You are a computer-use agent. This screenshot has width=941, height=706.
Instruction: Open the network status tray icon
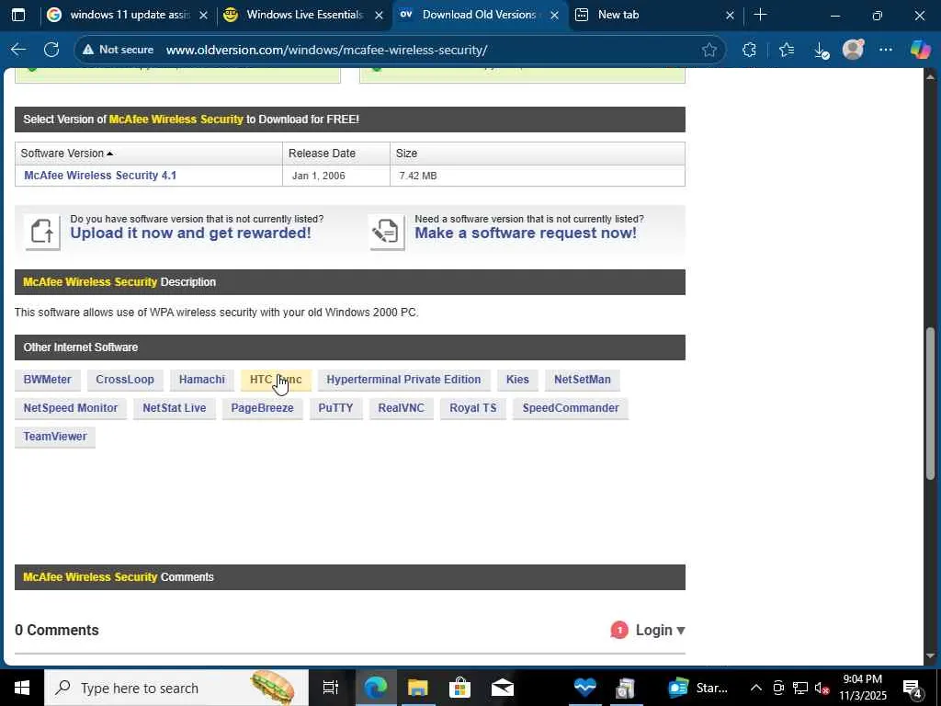tap(800, 688)
